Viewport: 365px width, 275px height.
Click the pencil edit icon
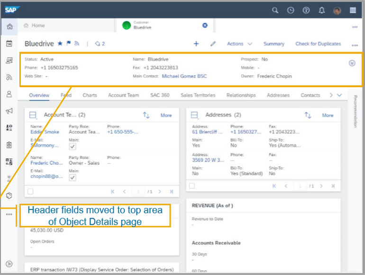213,44
